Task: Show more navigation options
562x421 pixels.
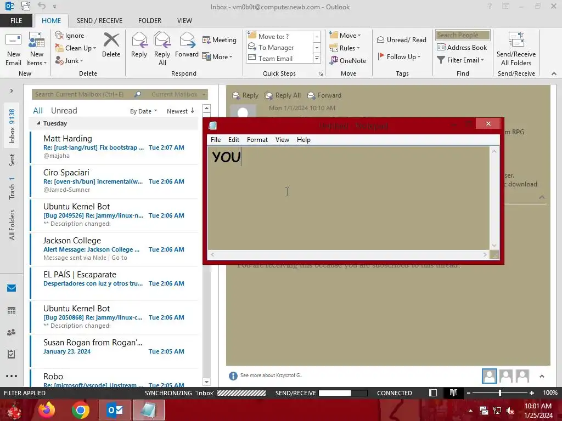Action: [12, 376]
